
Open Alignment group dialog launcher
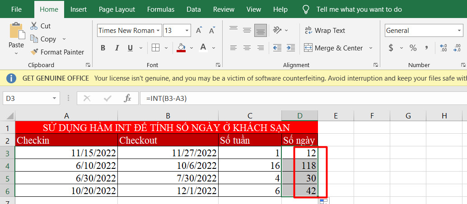(x=376, y=65)
